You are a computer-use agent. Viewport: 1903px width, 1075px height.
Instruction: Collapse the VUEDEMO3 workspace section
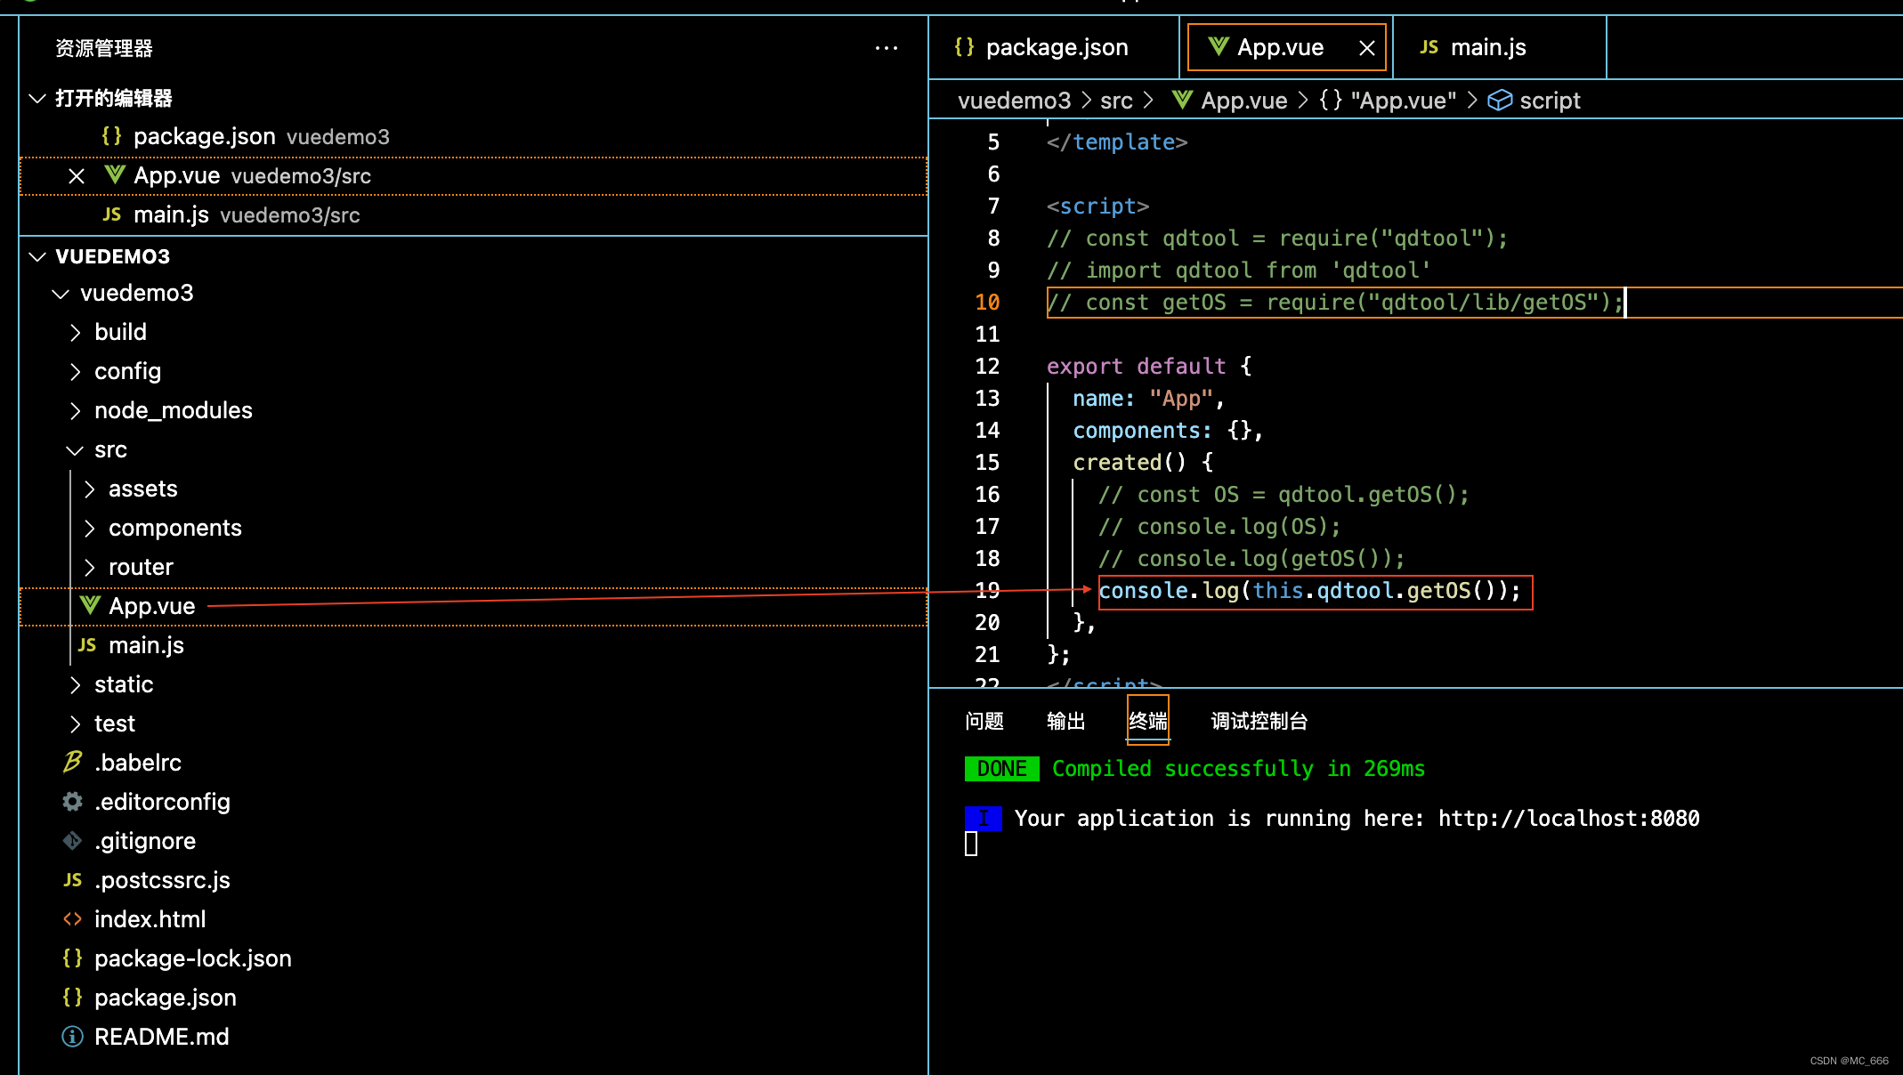tap(37, 257)
